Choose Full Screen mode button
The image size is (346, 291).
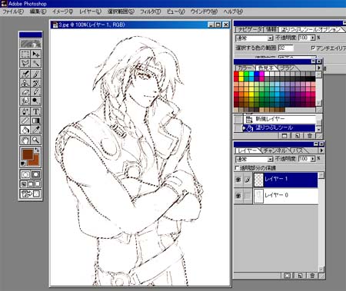click(38, 184)
